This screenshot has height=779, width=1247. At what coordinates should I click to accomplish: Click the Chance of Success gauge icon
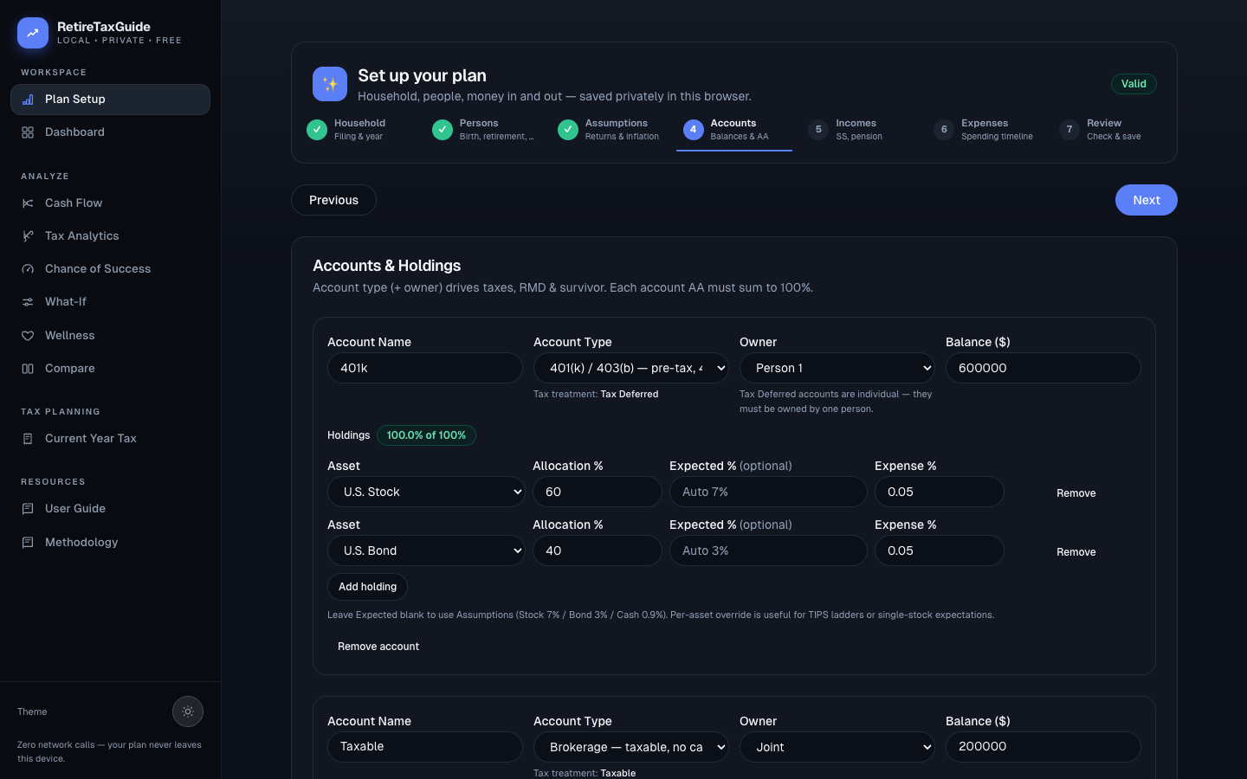click(x=28, y=269)
